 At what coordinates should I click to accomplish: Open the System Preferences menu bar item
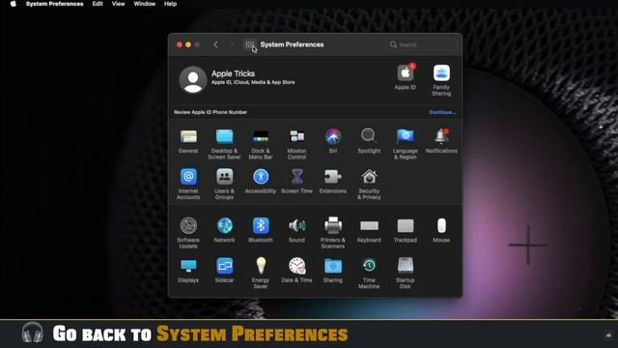coord(54,4)
